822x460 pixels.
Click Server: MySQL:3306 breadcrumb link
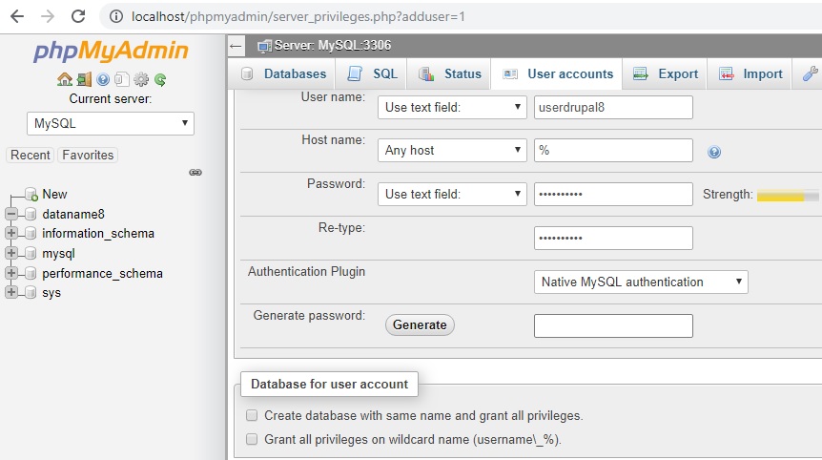pyautogui.click(x=333, y=46)
